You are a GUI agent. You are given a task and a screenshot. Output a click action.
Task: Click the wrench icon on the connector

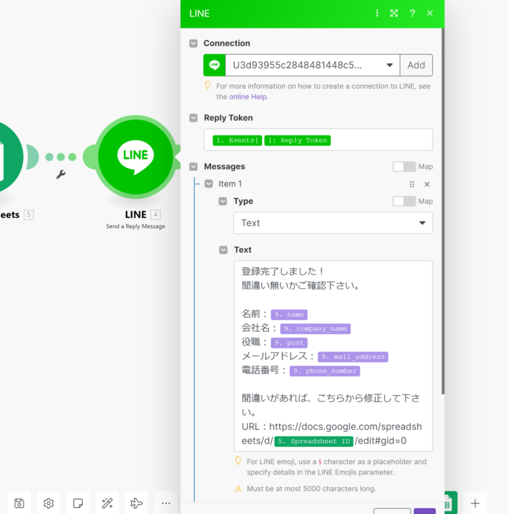coord(60,174)
